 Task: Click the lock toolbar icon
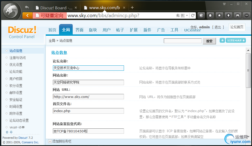click(x=210, y=15)
